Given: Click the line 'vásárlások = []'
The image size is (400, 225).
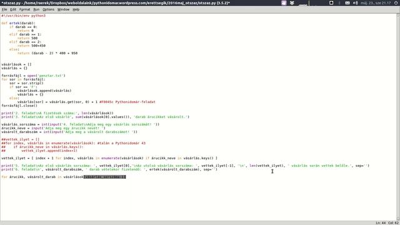Looking at the screenshot, I should [16, 64].
